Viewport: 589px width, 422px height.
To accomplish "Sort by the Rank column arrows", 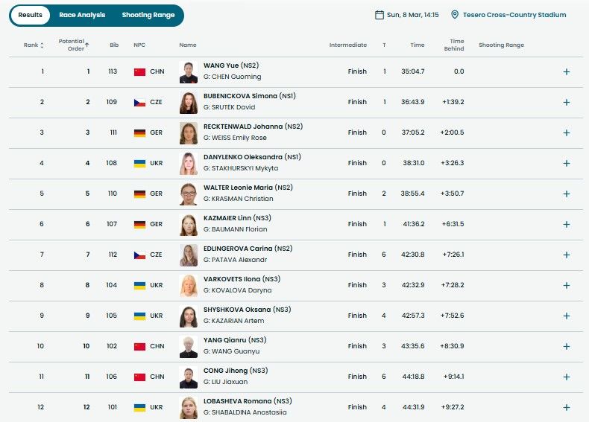I will [42, 45].
